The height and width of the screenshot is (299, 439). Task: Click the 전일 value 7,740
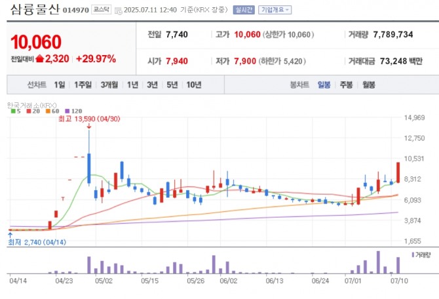point(177,35)
